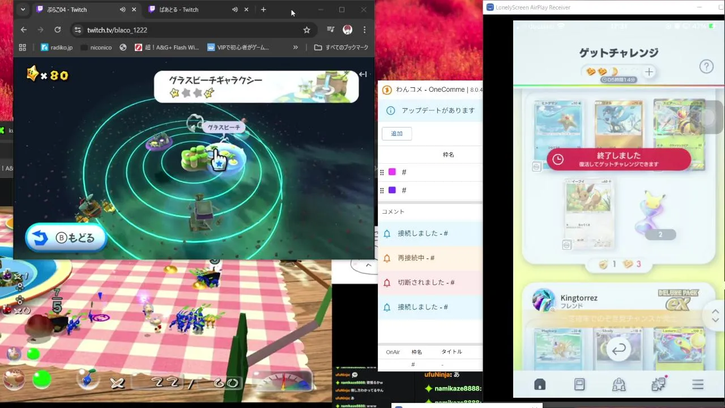Close the ばあとる - Twitch tab
Screen dimensions: 725x408
click(246, 10)
